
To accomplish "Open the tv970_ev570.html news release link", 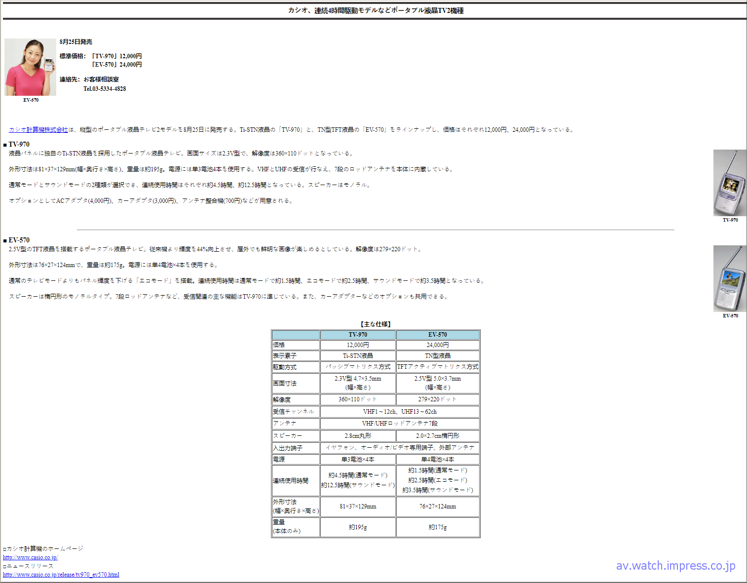I will pyautogui.click(x=61, y=575).
